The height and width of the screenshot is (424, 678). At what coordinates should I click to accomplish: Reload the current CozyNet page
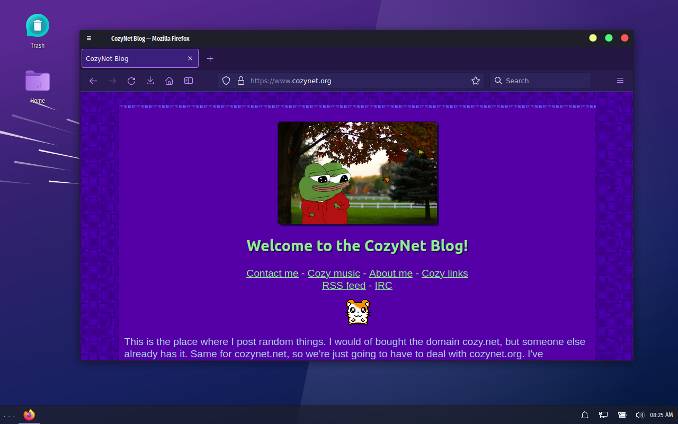coord(131,81)
